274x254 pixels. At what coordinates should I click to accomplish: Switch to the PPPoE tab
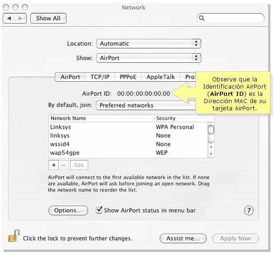coord(128,77)
